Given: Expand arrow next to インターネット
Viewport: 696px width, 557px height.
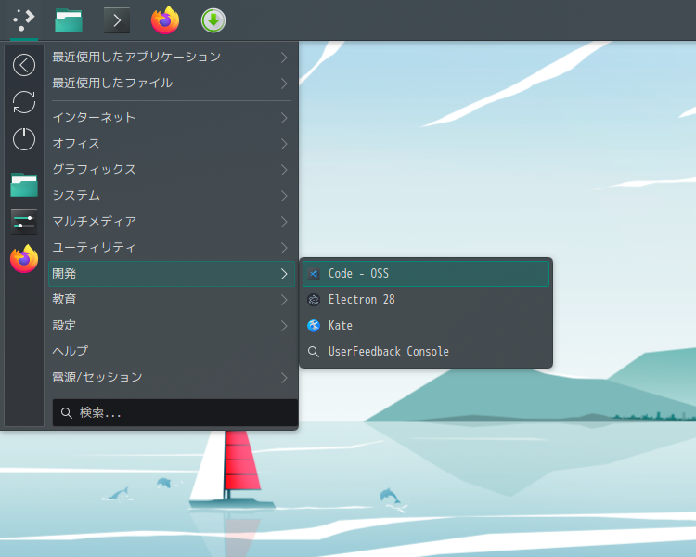Looking at the screenshot, I should tap(284, 118).
